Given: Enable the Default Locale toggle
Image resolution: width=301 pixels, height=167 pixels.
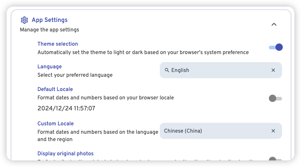Looking at the screenshot, I should click(x=275, y=98).
